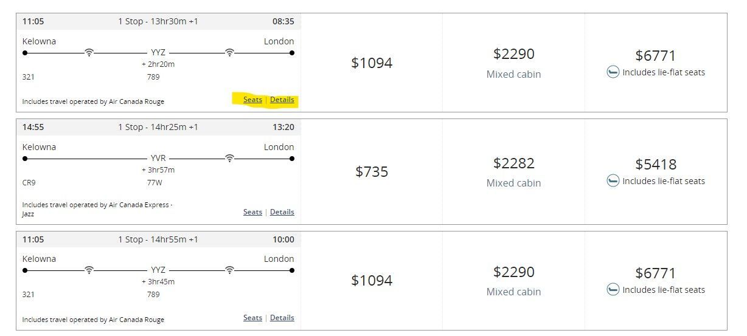
Task: Choose the $2290 Mixed cabin fare on first flight
Action: 513,63
